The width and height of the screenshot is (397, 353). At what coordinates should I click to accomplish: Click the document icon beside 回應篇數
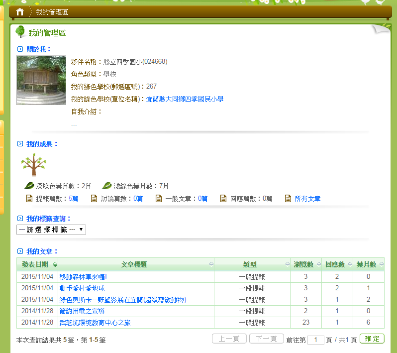pyautogui.click(x=223, y=199)
